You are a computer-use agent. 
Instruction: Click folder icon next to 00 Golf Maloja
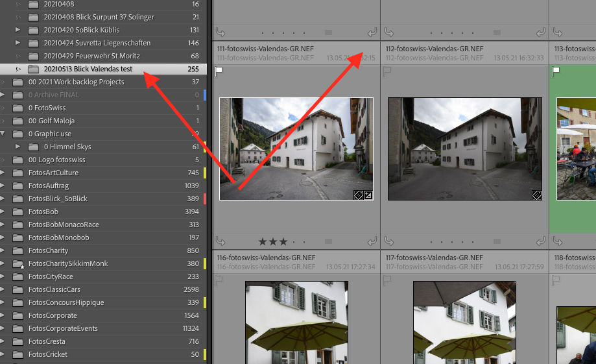tap(18, 121)
